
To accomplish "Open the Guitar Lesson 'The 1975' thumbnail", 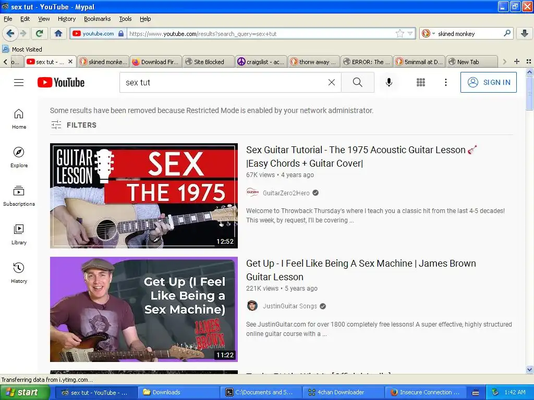I will pyautogui.click(x=144, y=196).
